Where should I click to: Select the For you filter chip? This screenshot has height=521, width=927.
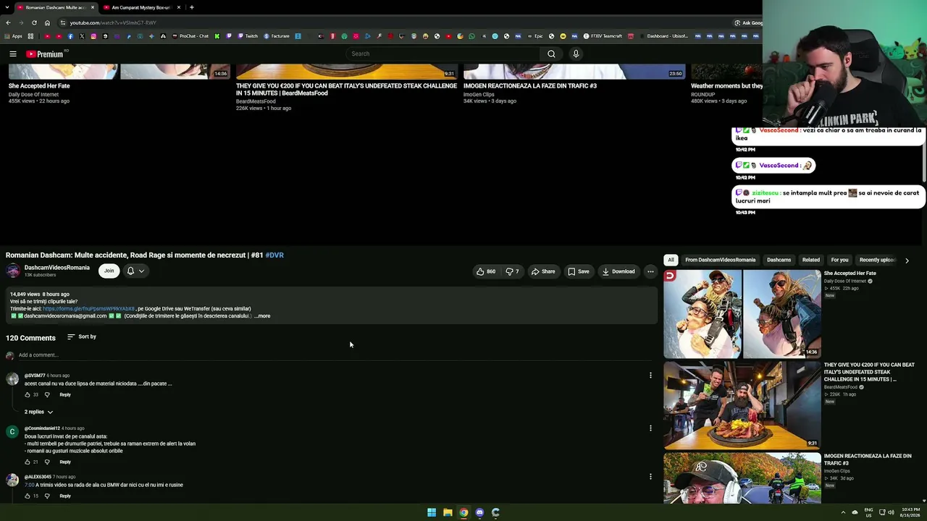click(x=839, y=260)
